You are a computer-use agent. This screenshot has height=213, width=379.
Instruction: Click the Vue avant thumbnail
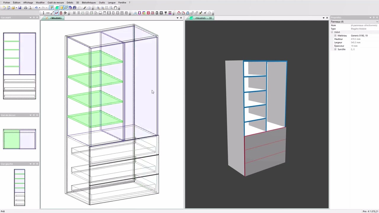[20, 66]
